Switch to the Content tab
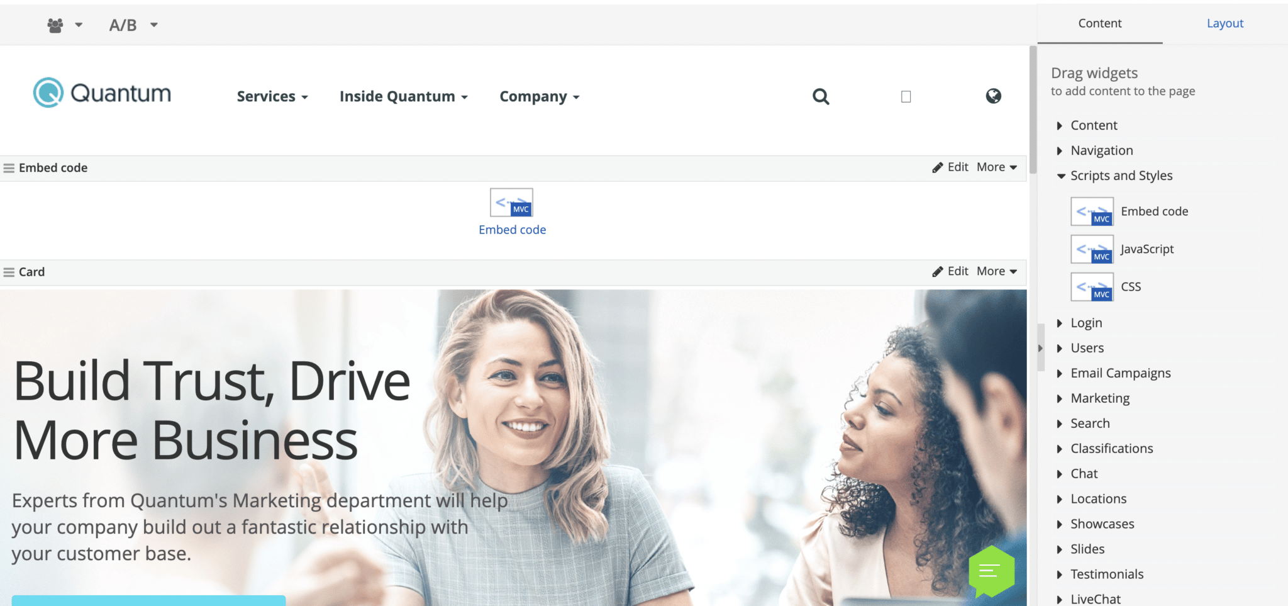The width and height of the screenshot is (1288, 606). coord(1099,23)
